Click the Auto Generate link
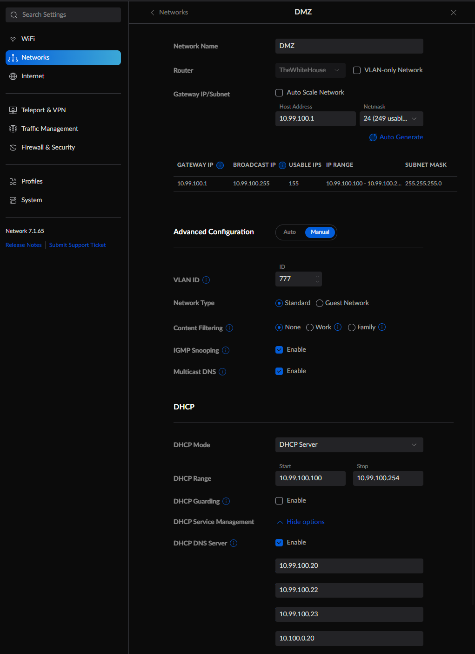 click(x=396, y=137)
